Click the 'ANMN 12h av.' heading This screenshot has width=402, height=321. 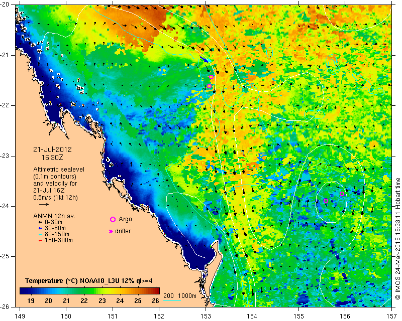pos(54,216)
